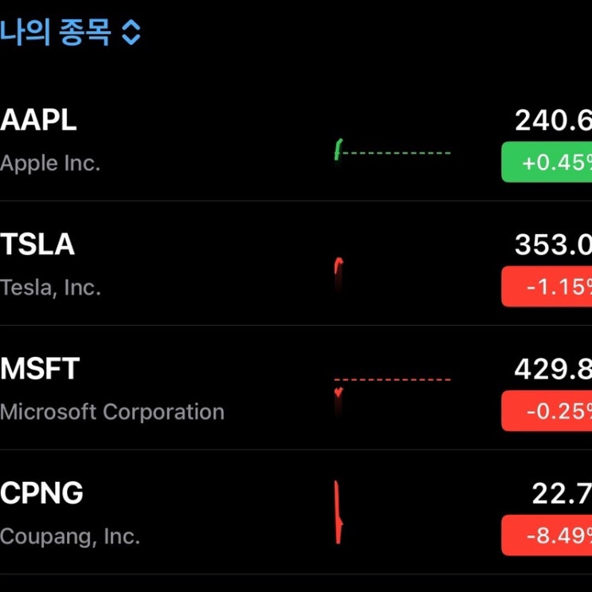Select the AAPL ticker symbol

pos(39,120)
